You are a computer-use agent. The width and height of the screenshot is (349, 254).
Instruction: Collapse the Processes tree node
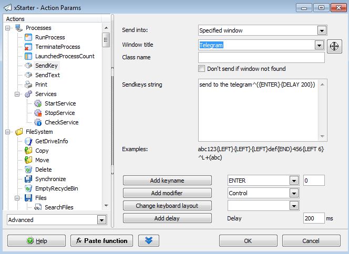click(x=8, y=28)
